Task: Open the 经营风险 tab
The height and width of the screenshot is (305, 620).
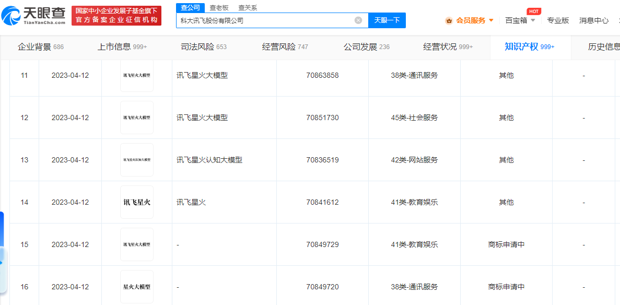Action: click(x=285, y=47)
